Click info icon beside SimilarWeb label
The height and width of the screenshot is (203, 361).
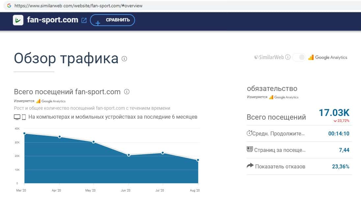click(x=288, y=57)
